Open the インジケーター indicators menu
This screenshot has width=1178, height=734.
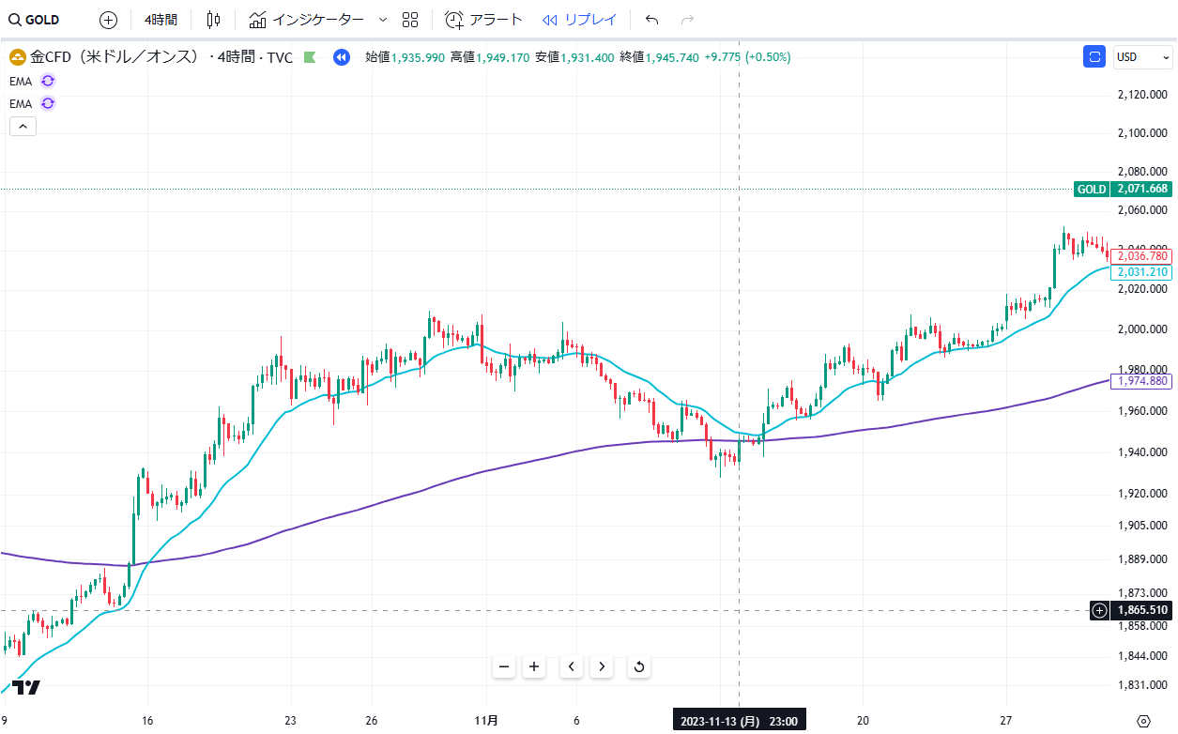pos(307,20)
